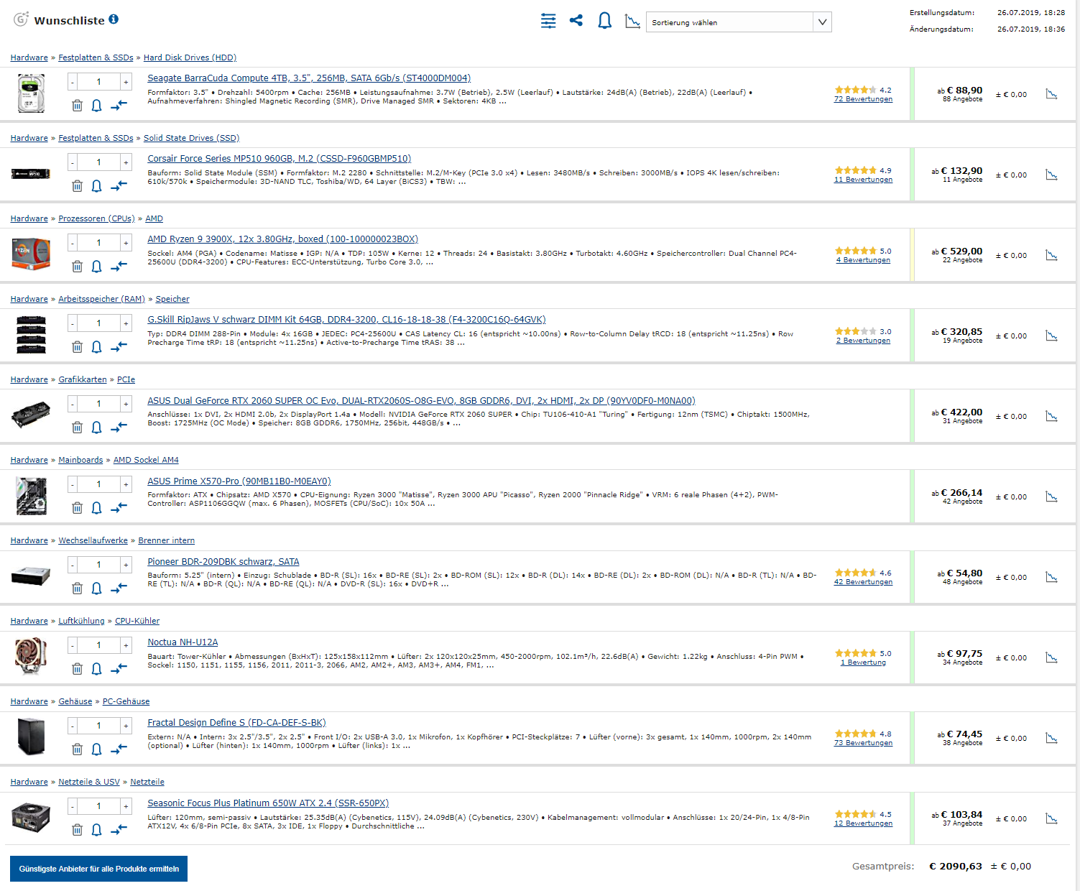Open AMD Ryzen 9 3900X product link
Viewport: 1080px width, 891px height.
(x=282, y=239)
